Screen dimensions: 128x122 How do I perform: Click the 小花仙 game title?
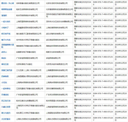point(4,83)
